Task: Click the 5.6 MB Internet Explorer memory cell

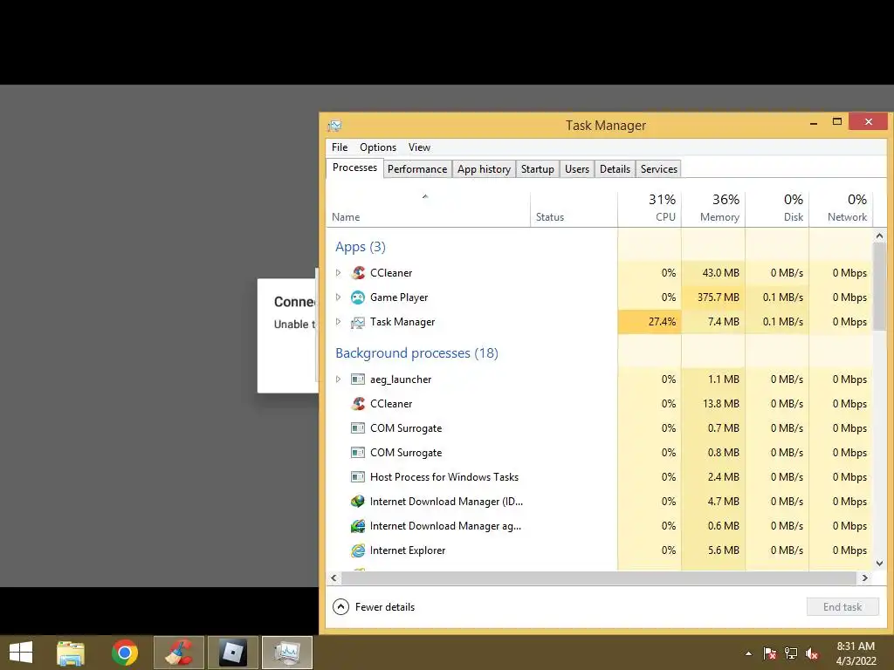Action: tap(713, 550)
